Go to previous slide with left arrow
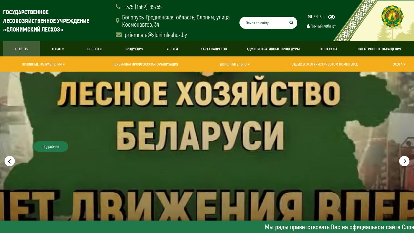 point(10,161)
